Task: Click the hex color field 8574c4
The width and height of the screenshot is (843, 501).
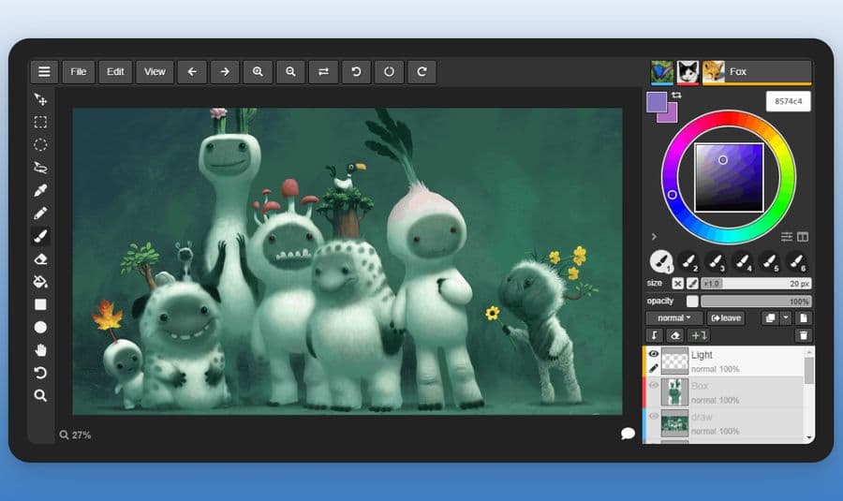Action: coord(788,101)
